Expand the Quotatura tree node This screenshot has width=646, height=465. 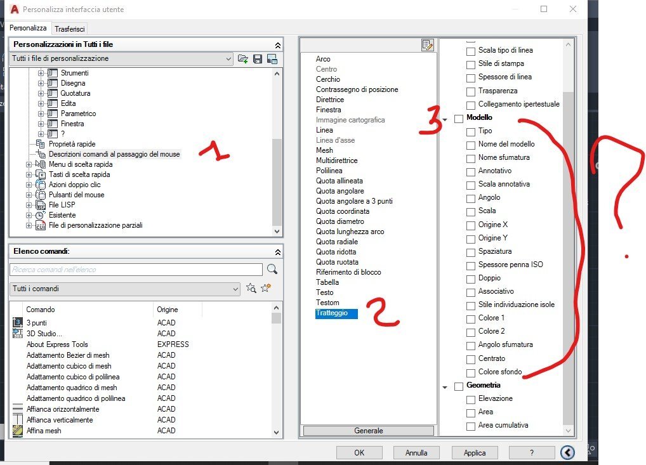tap(41, 93)
